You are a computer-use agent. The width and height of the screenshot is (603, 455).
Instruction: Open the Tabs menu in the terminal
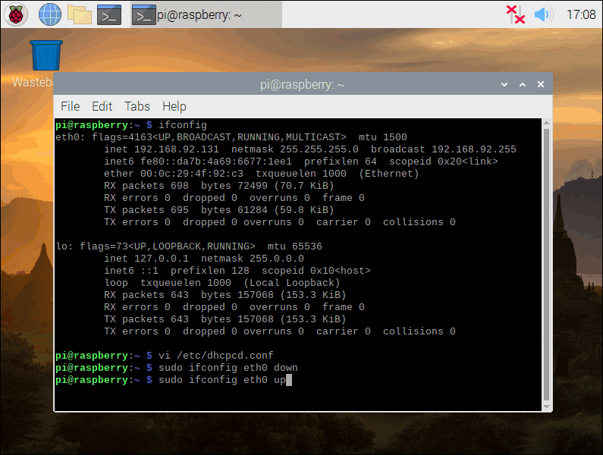tap(137, 106)
